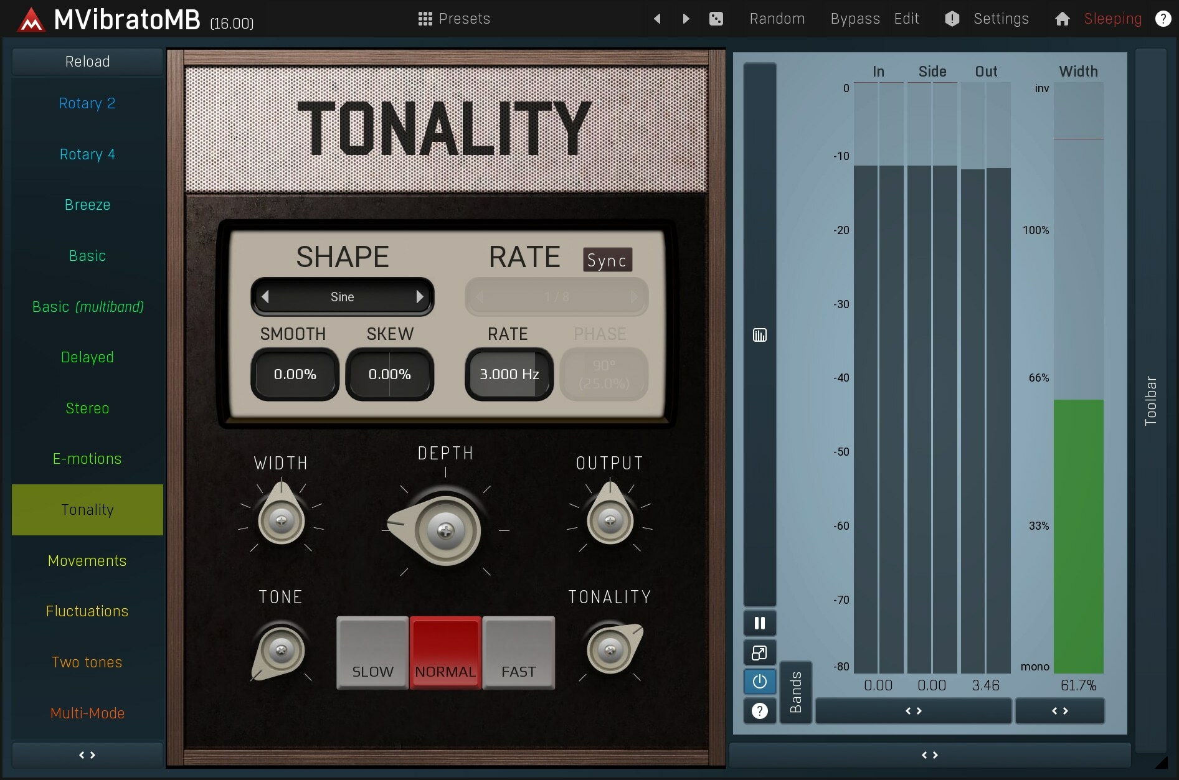Bypass the plugin

pos(854,19)
